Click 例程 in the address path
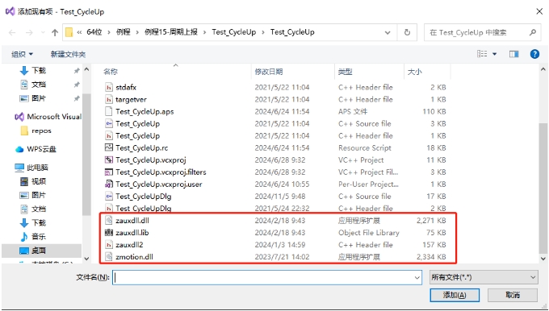This screenshot has height=311, width=549. (124, 32)
